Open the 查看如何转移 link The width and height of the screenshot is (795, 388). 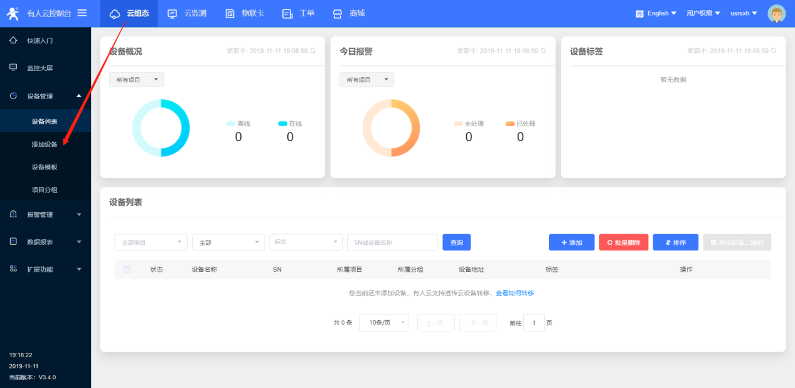(515, 293)
